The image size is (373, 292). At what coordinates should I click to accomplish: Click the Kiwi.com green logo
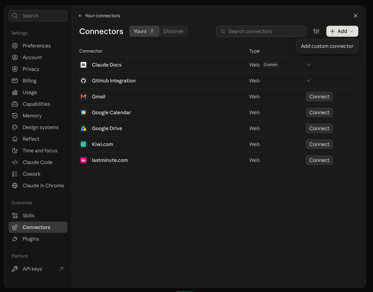84,144
